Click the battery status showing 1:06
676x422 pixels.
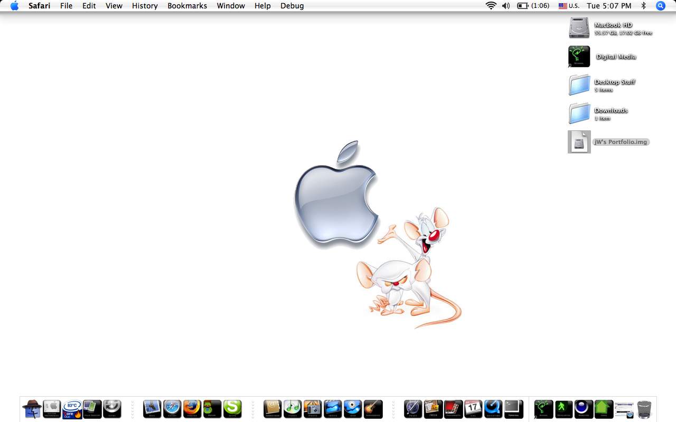click(533, 6)
